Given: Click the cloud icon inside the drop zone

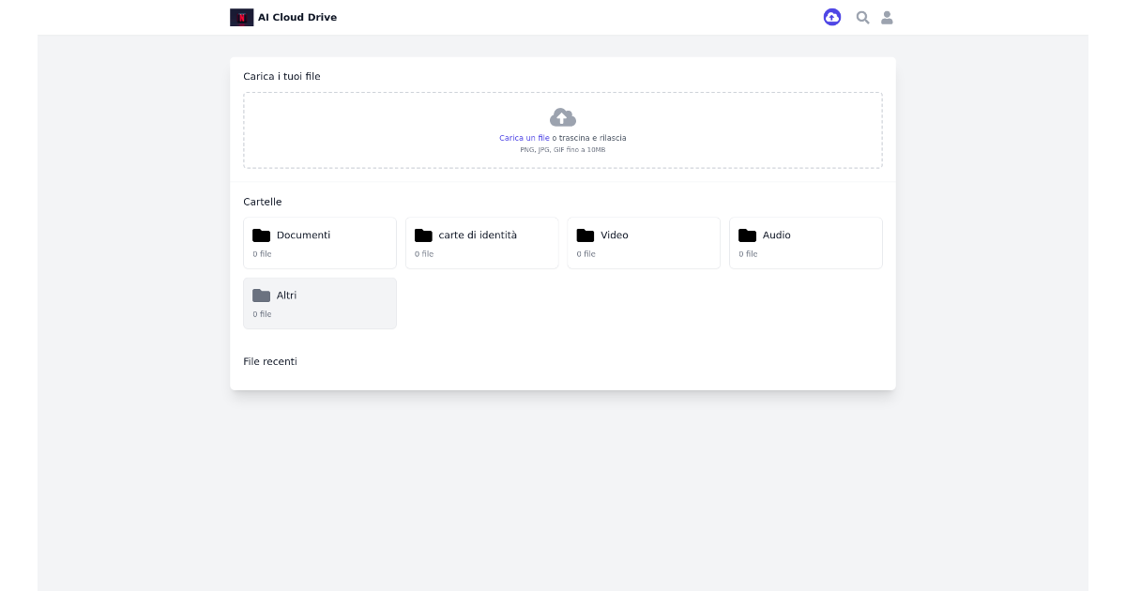Looking at the screenshot, I should (x=562, y=116).
